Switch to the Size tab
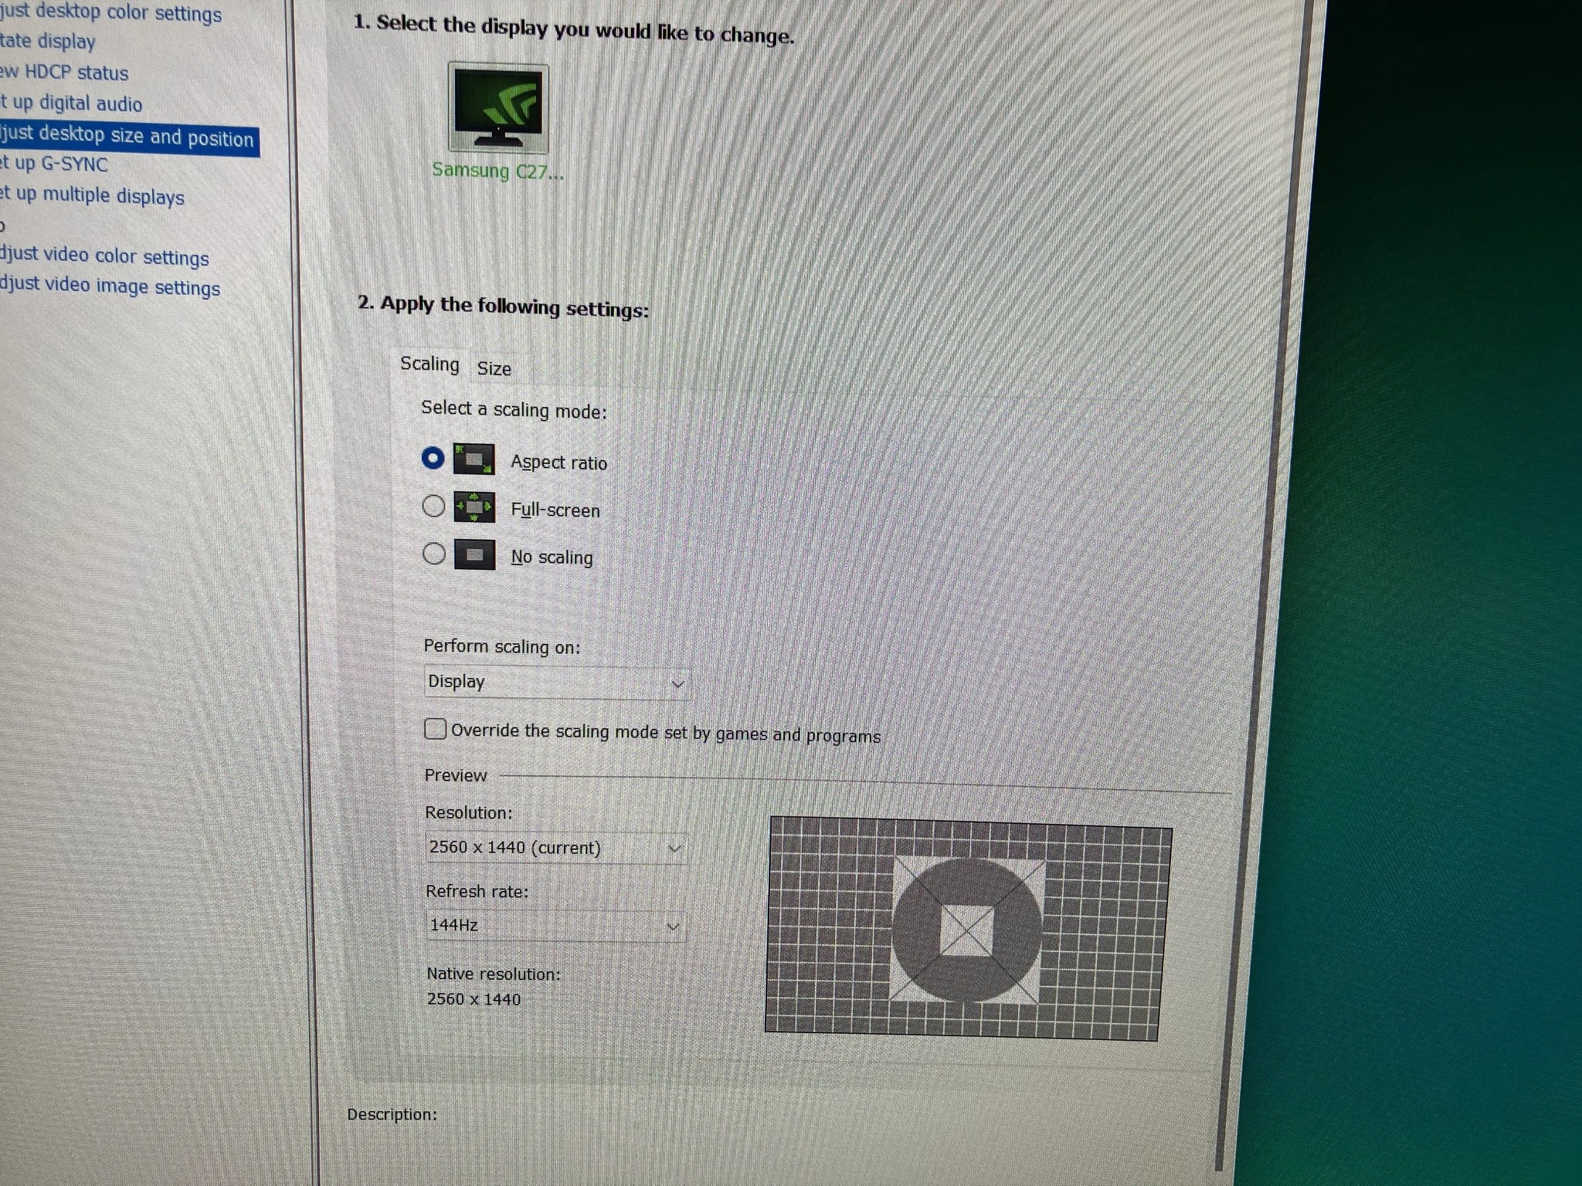 pyautogui.click(x=494, y=368)
